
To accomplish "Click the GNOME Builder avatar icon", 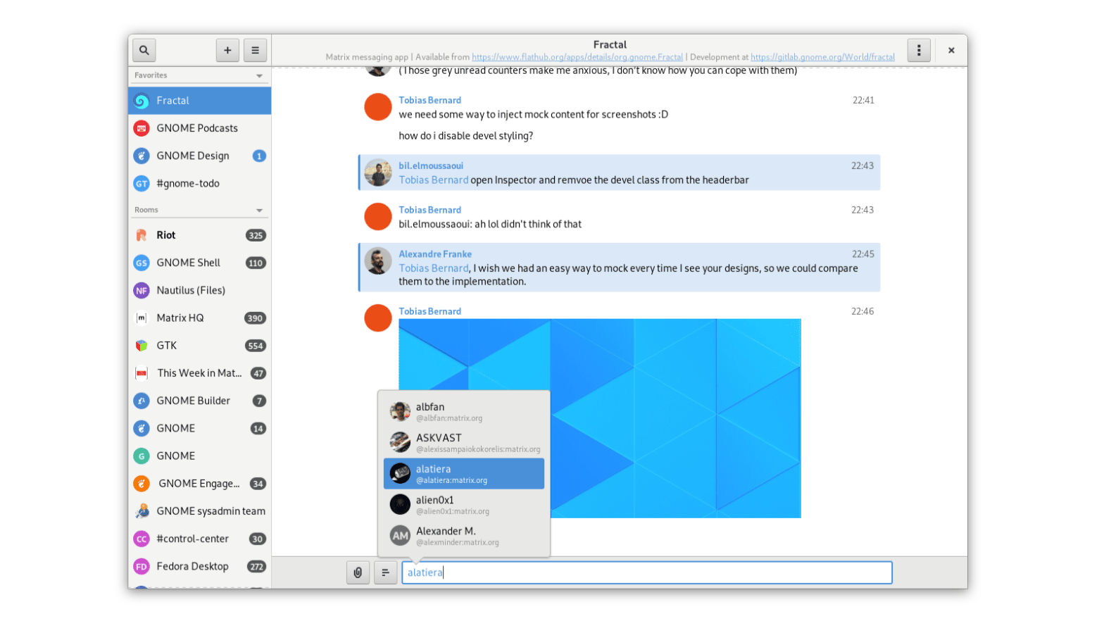I will pyautogui.click(x=142, y=401).
